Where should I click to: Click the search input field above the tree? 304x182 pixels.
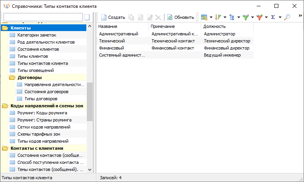43,17
